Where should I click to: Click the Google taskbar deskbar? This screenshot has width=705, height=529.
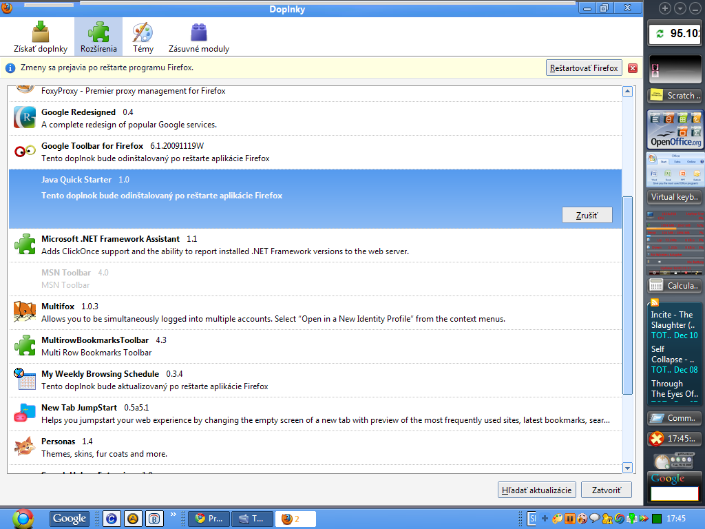click(x=70, y=519)
